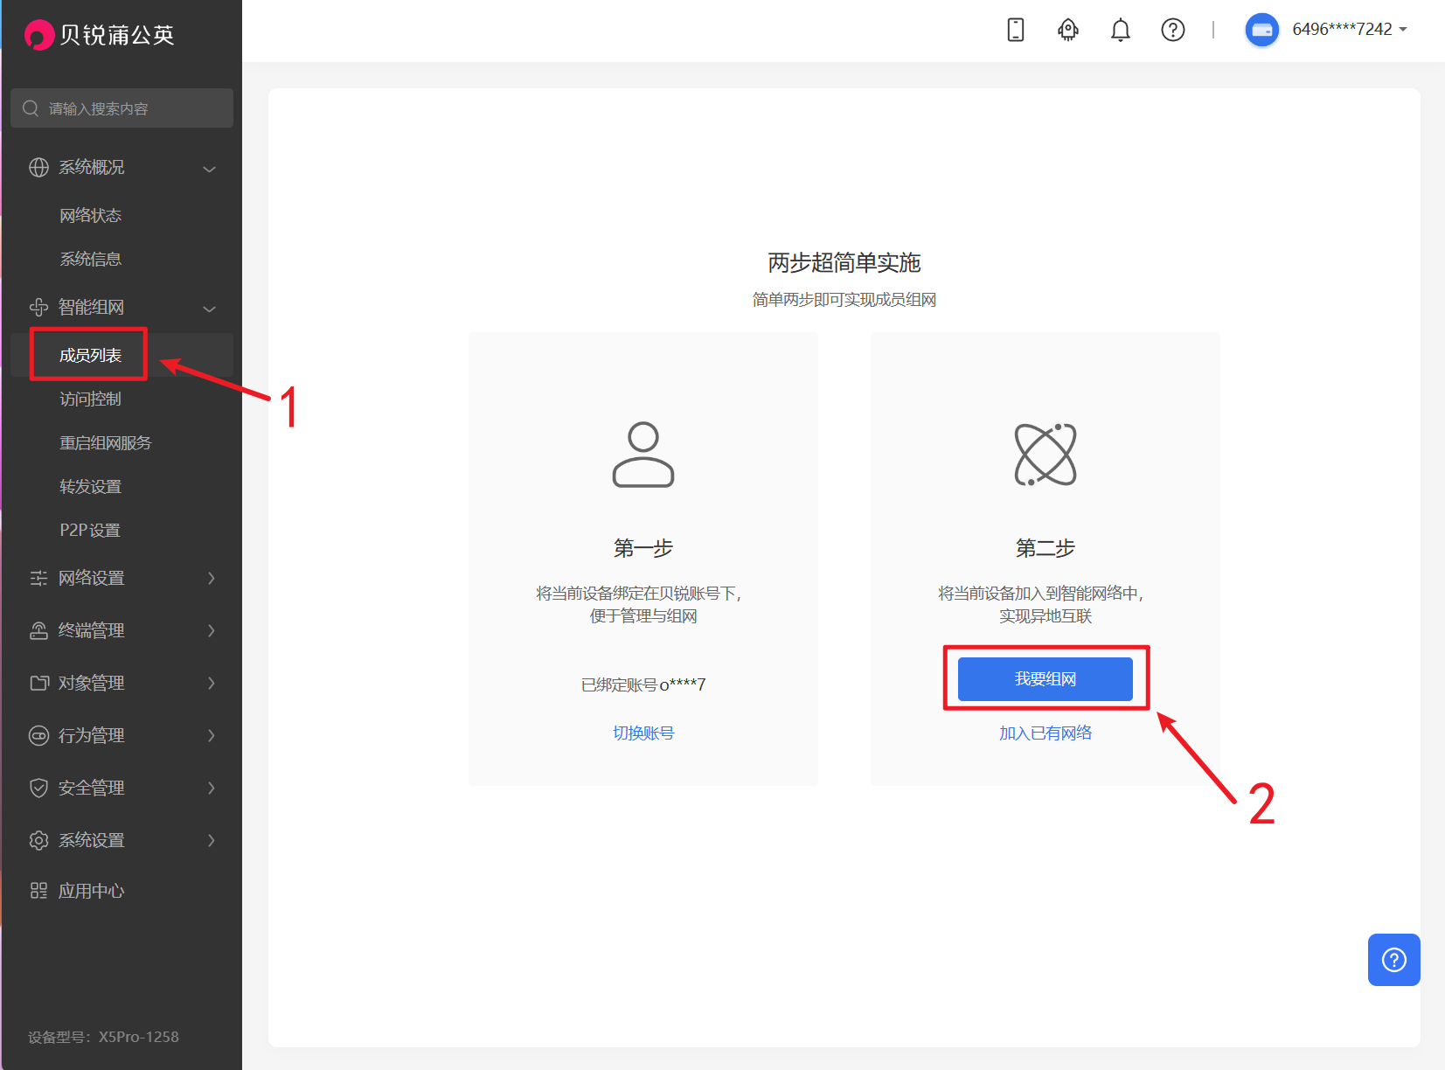Click the 第一步 person icon

(x=643, y=455)
